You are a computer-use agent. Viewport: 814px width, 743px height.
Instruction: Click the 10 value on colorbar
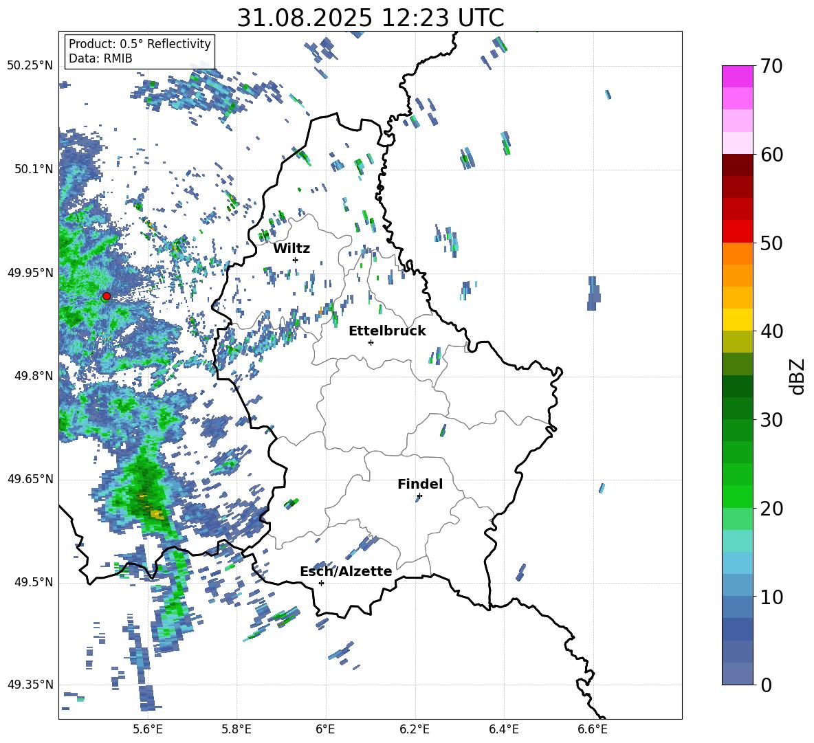click(771, 597)
